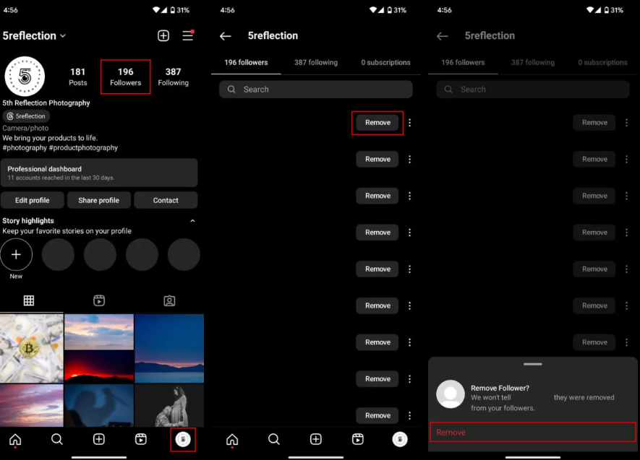
Task: Tap the Share profile button
Action: click(x=99, y=200)
